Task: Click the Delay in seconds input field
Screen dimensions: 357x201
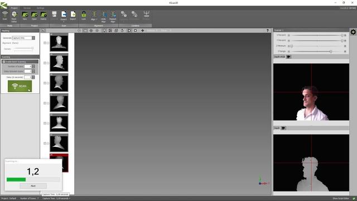Action: click(x=28, y=77)
